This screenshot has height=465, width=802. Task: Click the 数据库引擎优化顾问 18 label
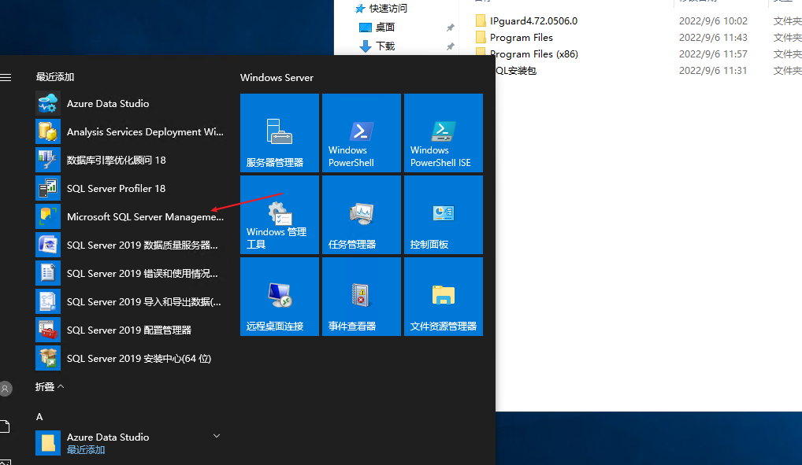116,160
